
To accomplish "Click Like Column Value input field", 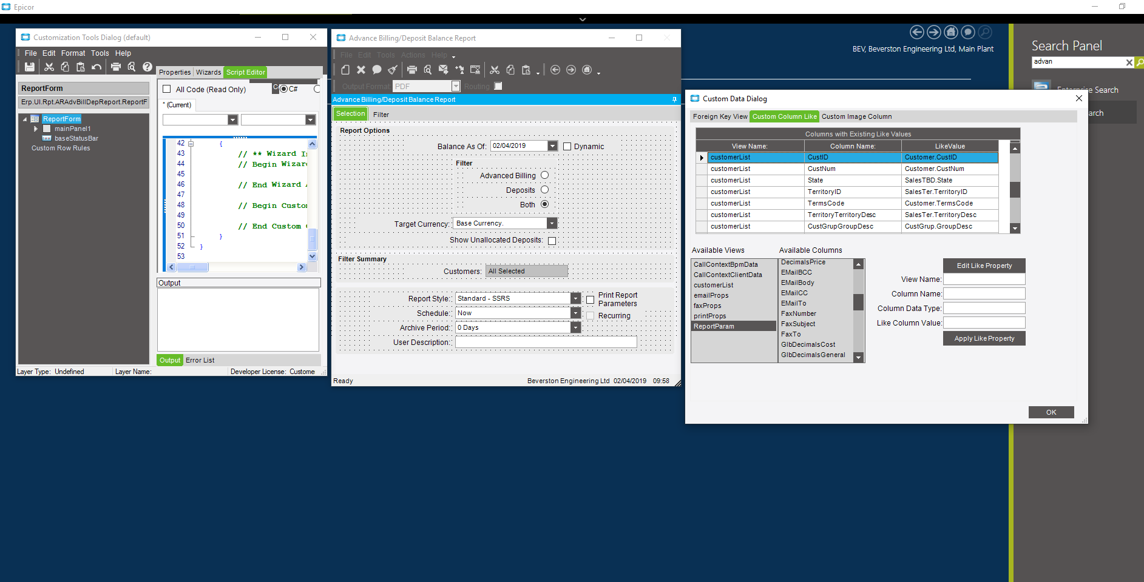I will tap(984, 323).
